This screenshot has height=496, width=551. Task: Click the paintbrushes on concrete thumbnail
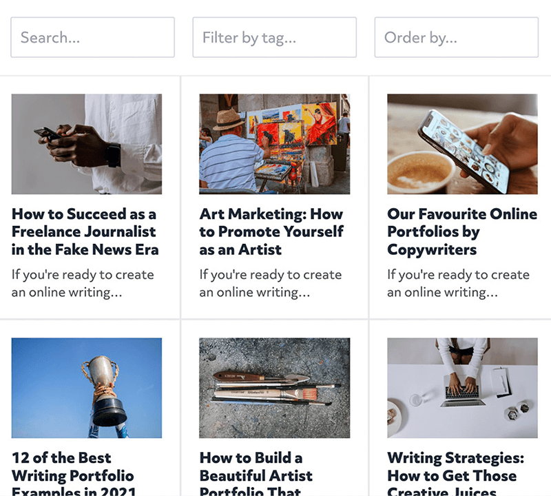point(274,388)
